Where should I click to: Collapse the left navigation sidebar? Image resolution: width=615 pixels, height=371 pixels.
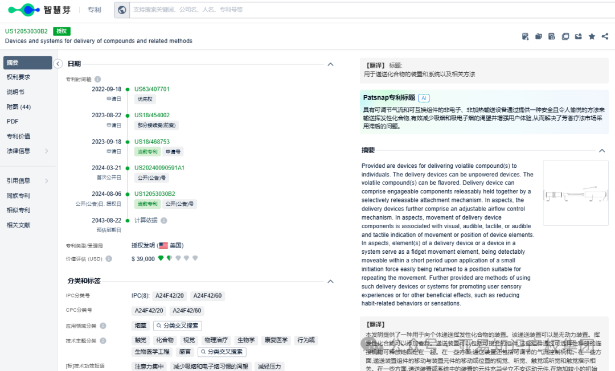[x=58, y=64]
